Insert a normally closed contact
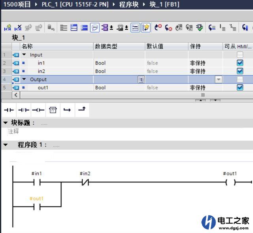 24,110
